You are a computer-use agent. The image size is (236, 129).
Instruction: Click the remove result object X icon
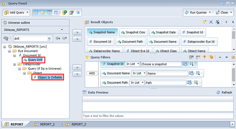(211, 22)
